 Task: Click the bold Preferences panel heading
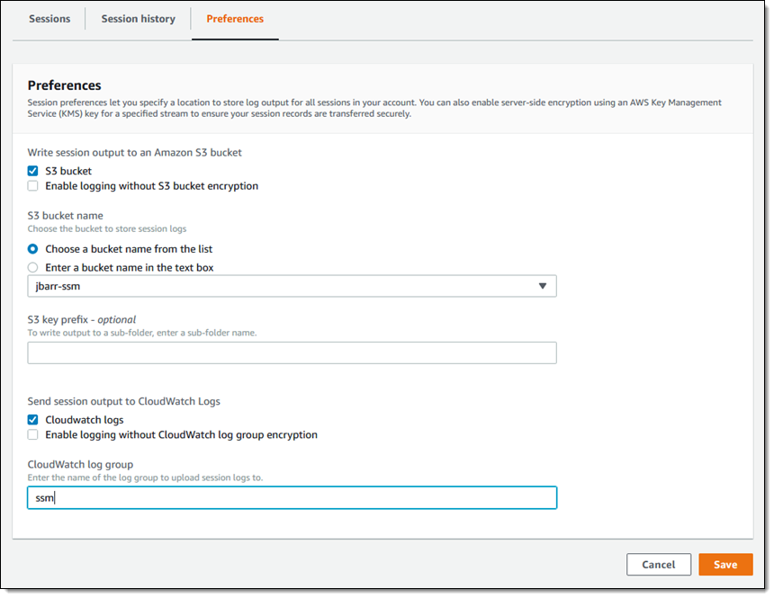point(64,85)
